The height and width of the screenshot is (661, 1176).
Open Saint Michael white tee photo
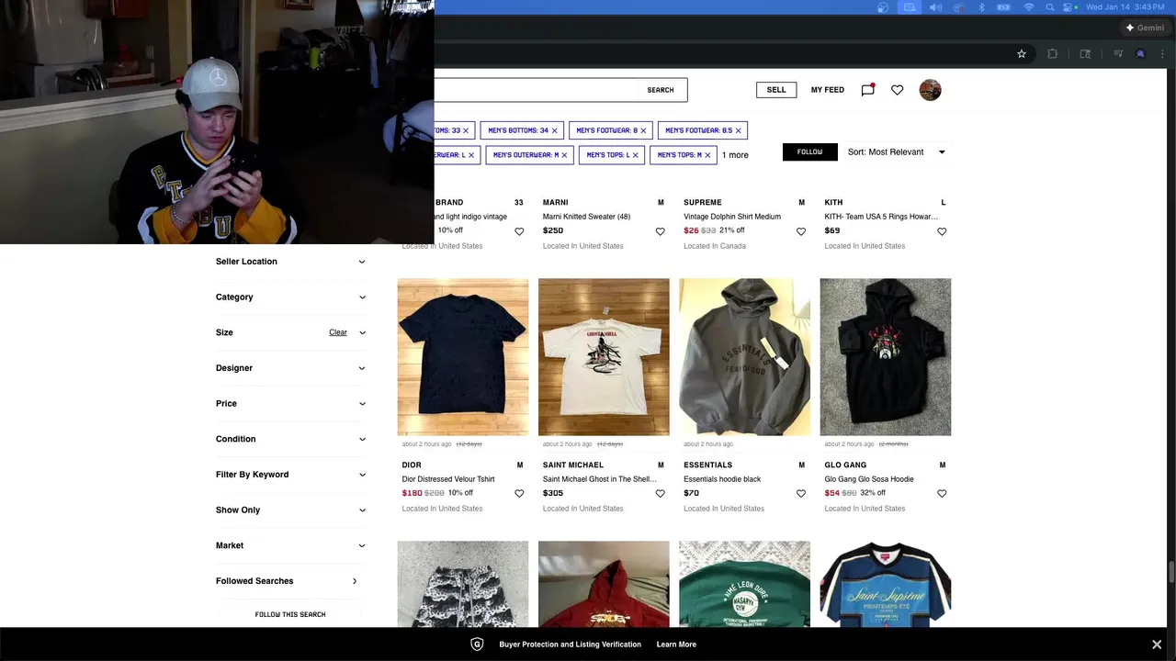604,357
